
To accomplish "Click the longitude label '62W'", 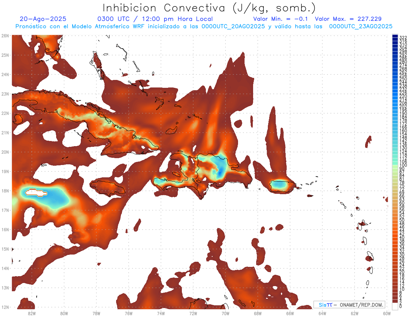I will tap(354, 313).
